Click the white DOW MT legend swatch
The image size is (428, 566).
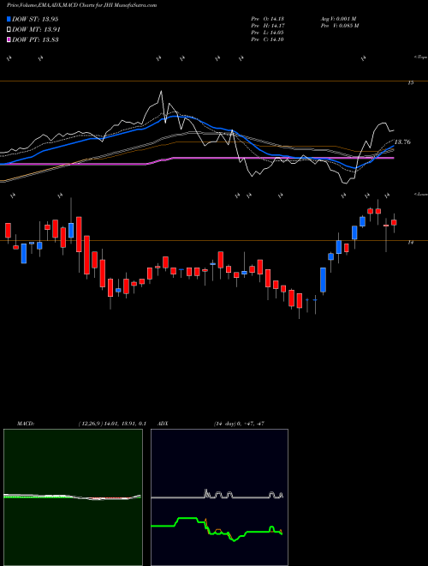tap(9, 30)
